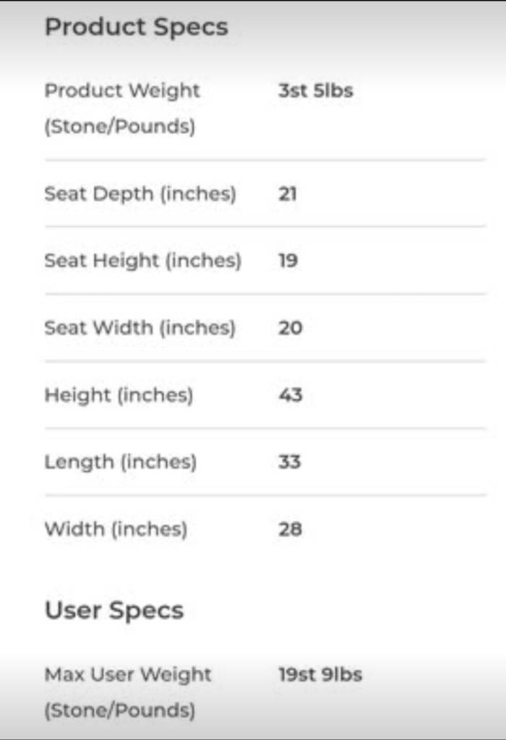
Task: Click the (Stone/Pounds) text under Product Weight
Action: tap(120, 126)
